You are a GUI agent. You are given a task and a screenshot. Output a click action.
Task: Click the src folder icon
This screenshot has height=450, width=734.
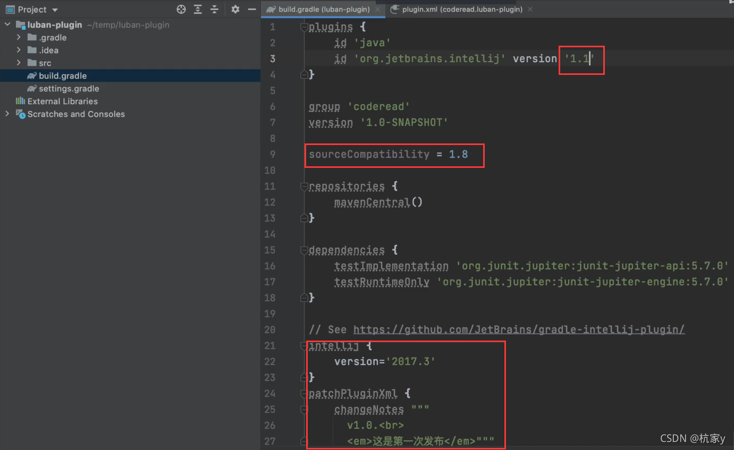pos(32,63)
